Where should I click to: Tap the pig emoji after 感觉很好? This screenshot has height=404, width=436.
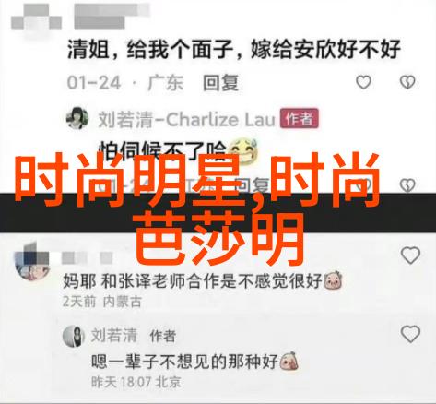pyautogui.click(x=334, y=280)
